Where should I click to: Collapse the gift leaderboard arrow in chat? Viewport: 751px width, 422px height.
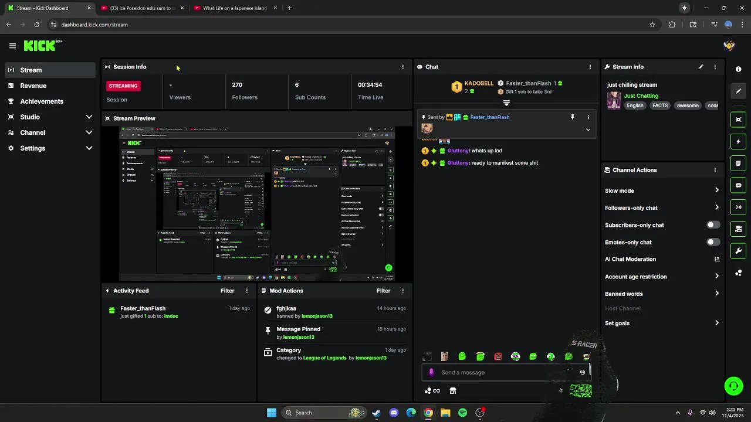506,103
